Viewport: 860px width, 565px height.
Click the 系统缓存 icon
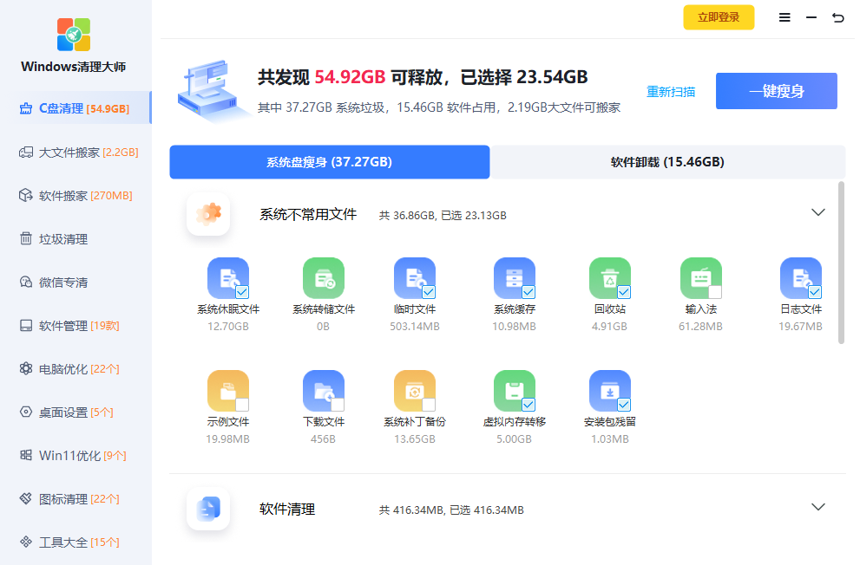coord(514,278)
